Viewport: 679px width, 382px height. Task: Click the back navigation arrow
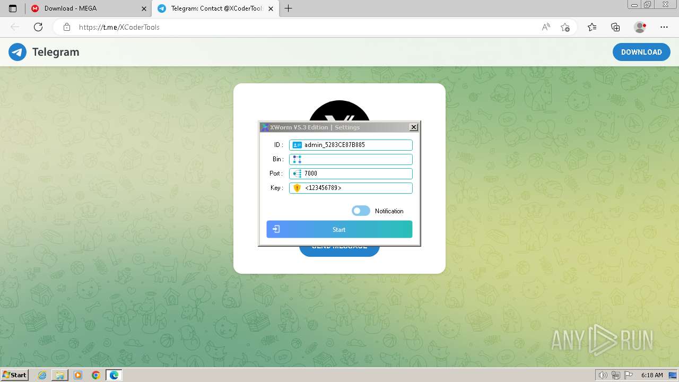coord(15,27)
